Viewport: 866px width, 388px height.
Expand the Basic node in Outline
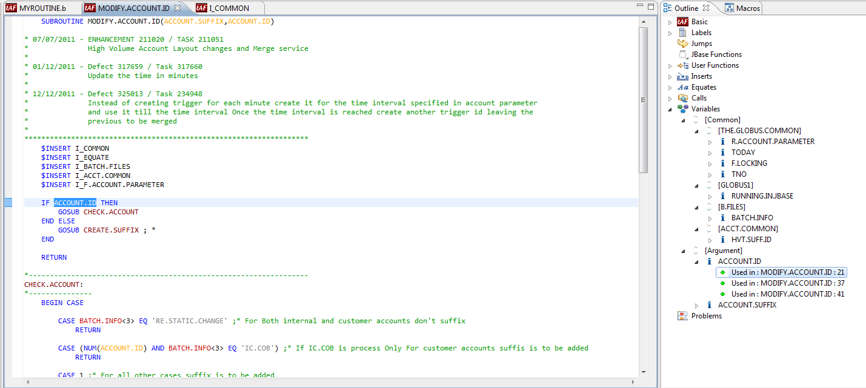click(670, 22)
